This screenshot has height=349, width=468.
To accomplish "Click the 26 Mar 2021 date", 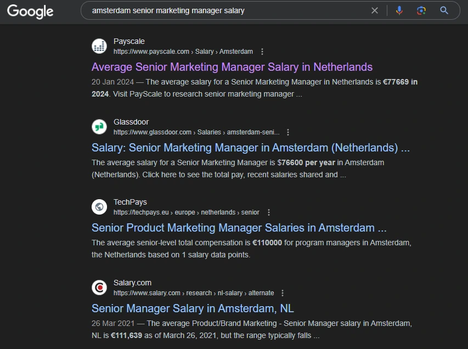I will [113, 323].
